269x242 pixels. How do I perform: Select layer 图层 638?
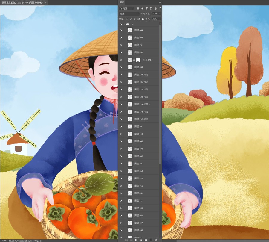point(139,149)
